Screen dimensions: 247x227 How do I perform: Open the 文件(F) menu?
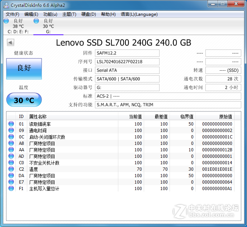pyautogui.click(x=13, y=14)
